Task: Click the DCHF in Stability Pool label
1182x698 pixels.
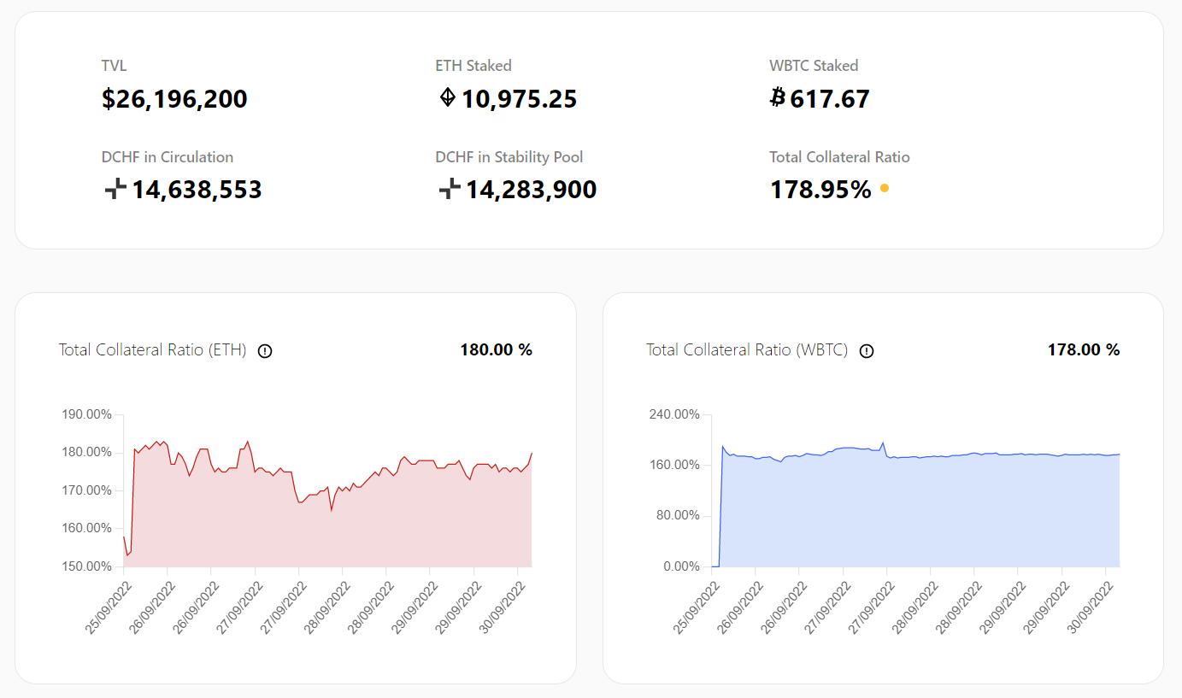Action: 509,157
